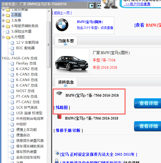Viewport: 161px width, 163px height.
Task: Expand the 2.底盘 folder node
Action: 3,15
